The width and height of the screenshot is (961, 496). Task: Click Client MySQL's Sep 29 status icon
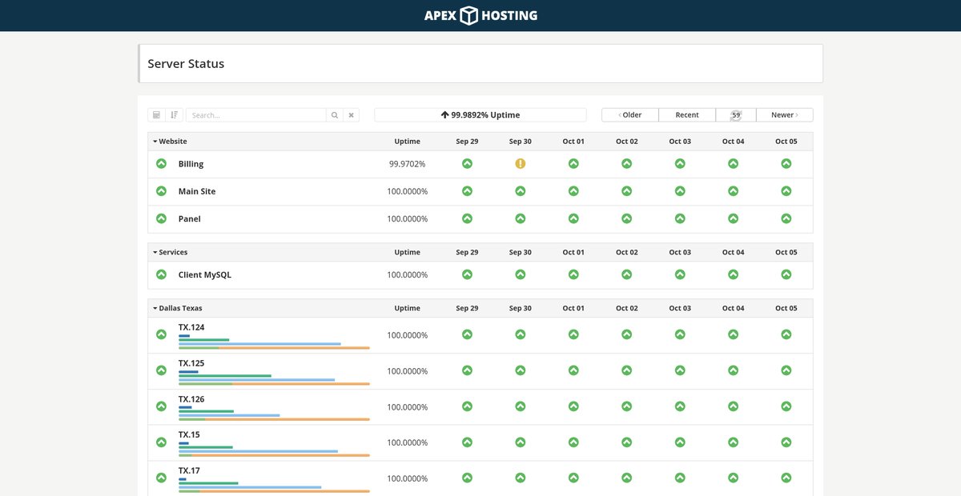click(467, 274)
